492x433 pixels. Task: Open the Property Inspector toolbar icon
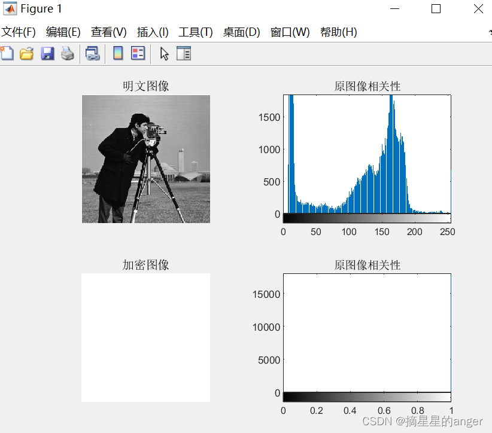184,53
